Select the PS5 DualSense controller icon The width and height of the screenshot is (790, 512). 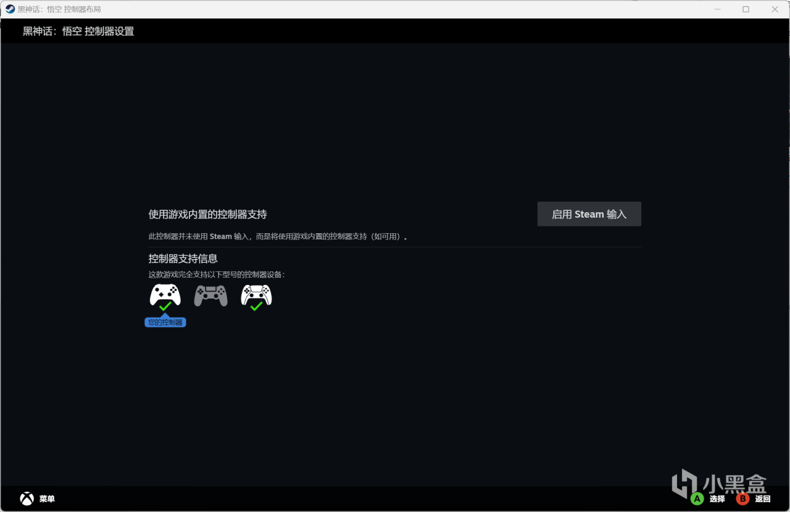pyautogui.click(x=256, y=296)
